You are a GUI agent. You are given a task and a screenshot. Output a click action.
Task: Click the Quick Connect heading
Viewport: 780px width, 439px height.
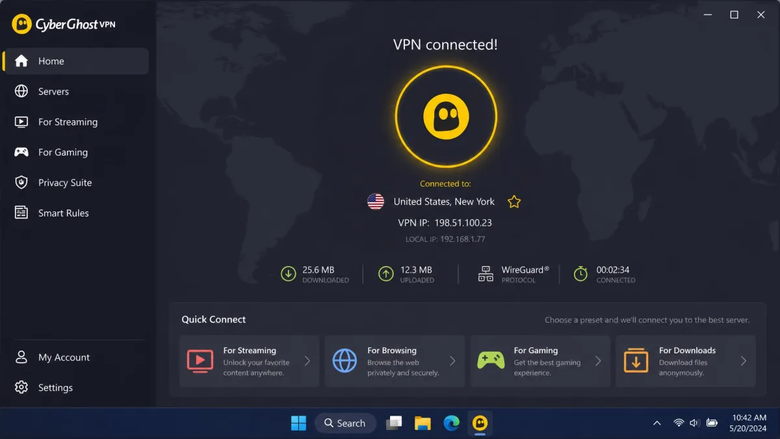[x=214, y=319]
